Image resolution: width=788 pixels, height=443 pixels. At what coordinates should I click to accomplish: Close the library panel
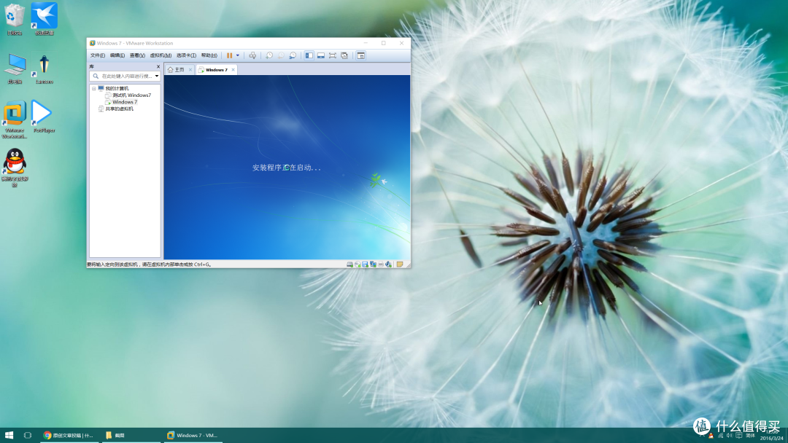pos(158,66)
